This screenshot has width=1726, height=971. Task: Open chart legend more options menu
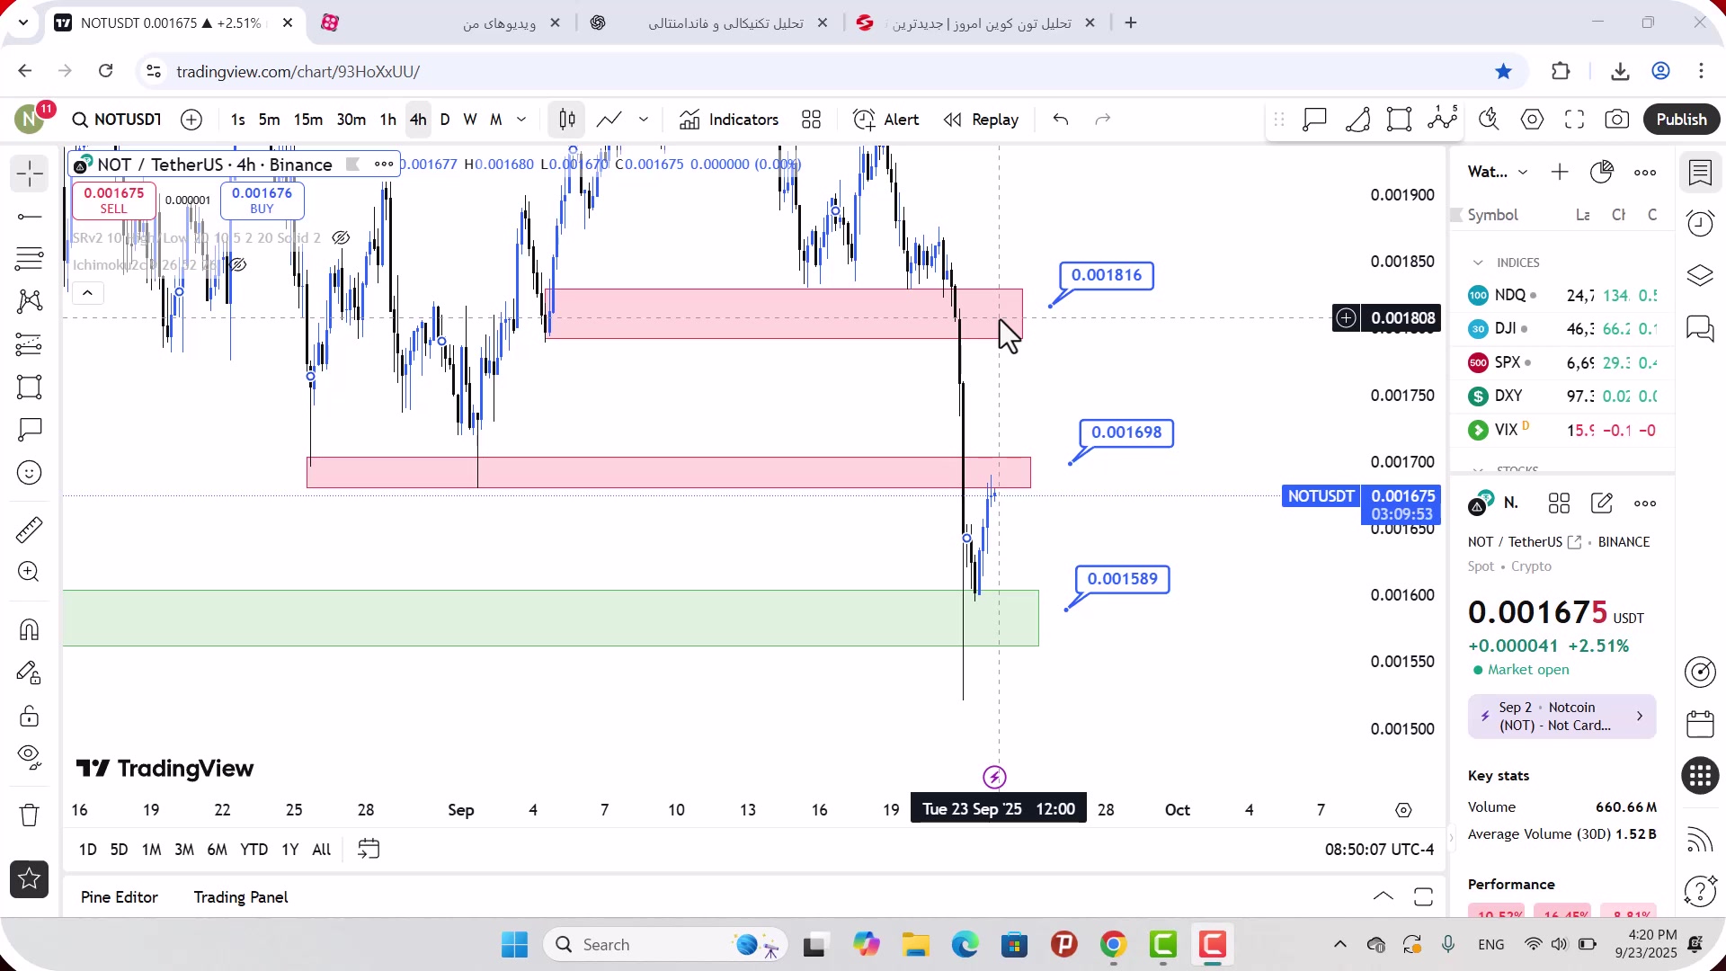point(384,164)
